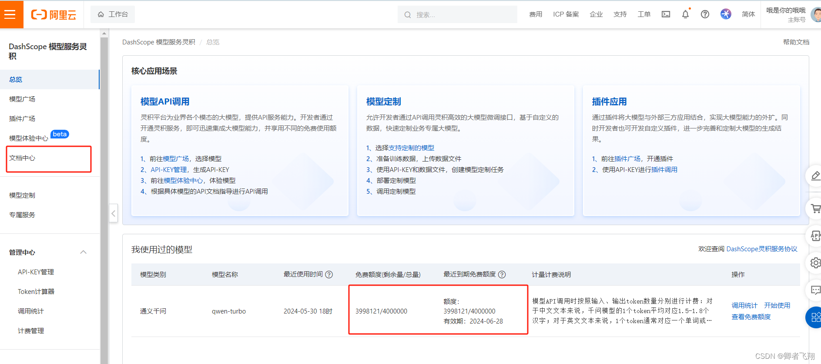Select 总览 in the sidebar

tap(50, 79)
